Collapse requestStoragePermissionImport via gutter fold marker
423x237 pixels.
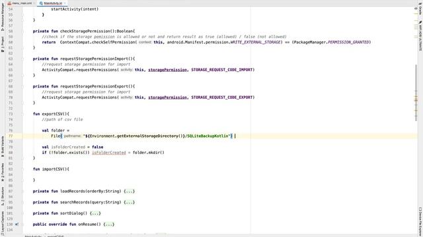tap(22, 59)
